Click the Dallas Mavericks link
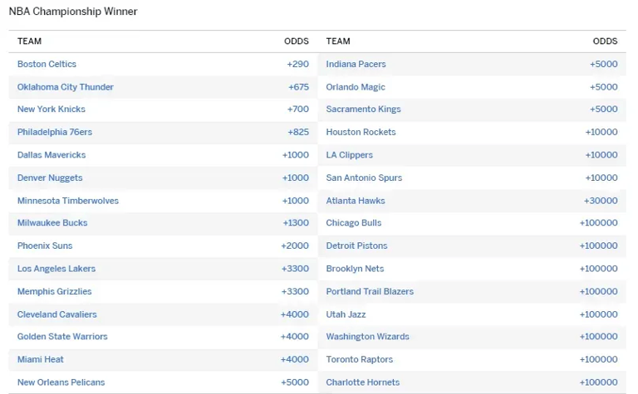 (x=52, y=155)
